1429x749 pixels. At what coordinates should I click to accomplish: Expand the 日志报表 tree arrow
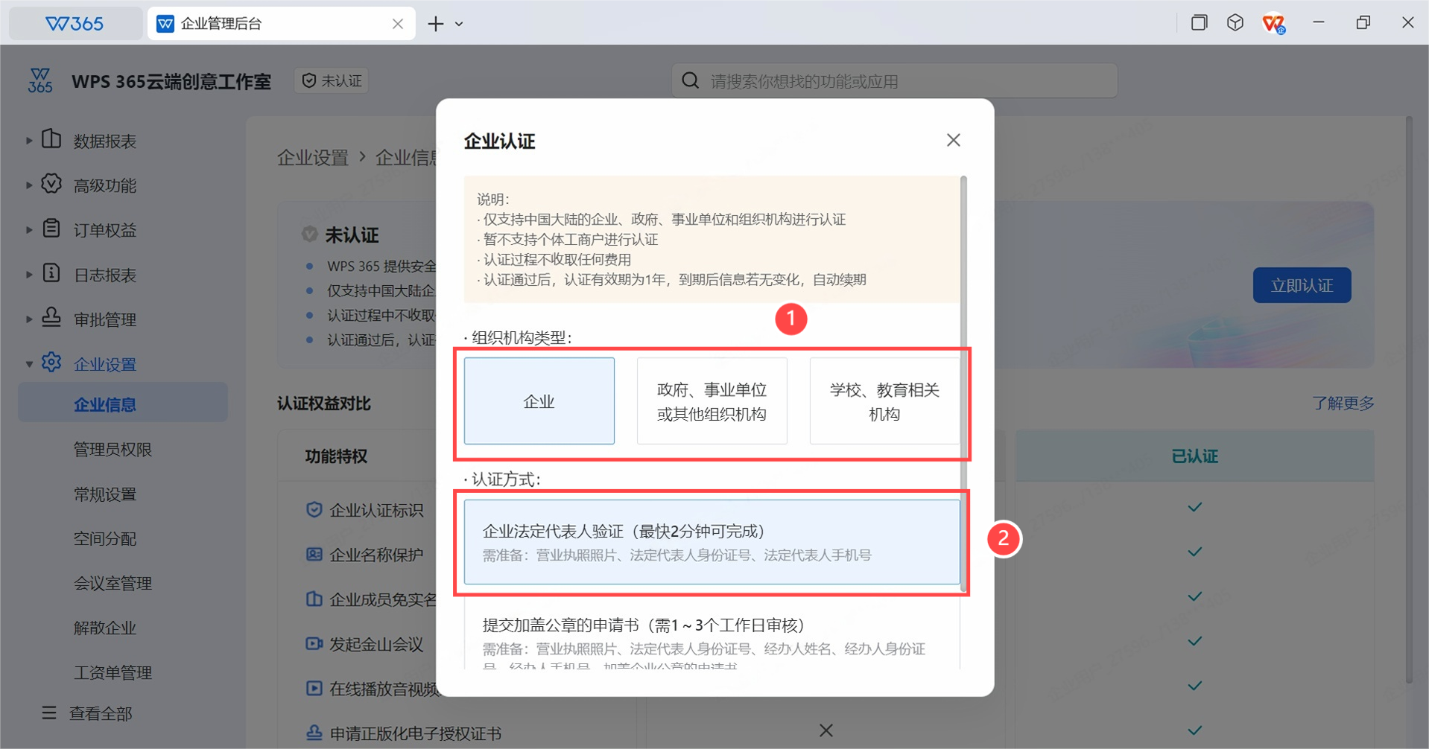coord(28,275)
